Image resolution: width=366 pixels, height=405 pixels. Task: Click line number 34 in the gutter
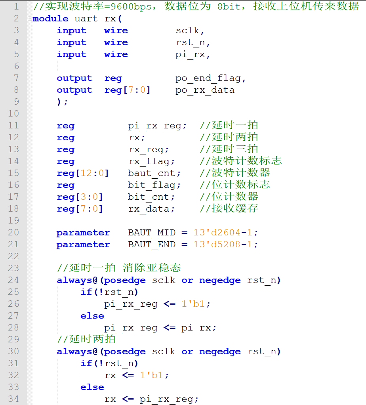click(x=13, y=399)
